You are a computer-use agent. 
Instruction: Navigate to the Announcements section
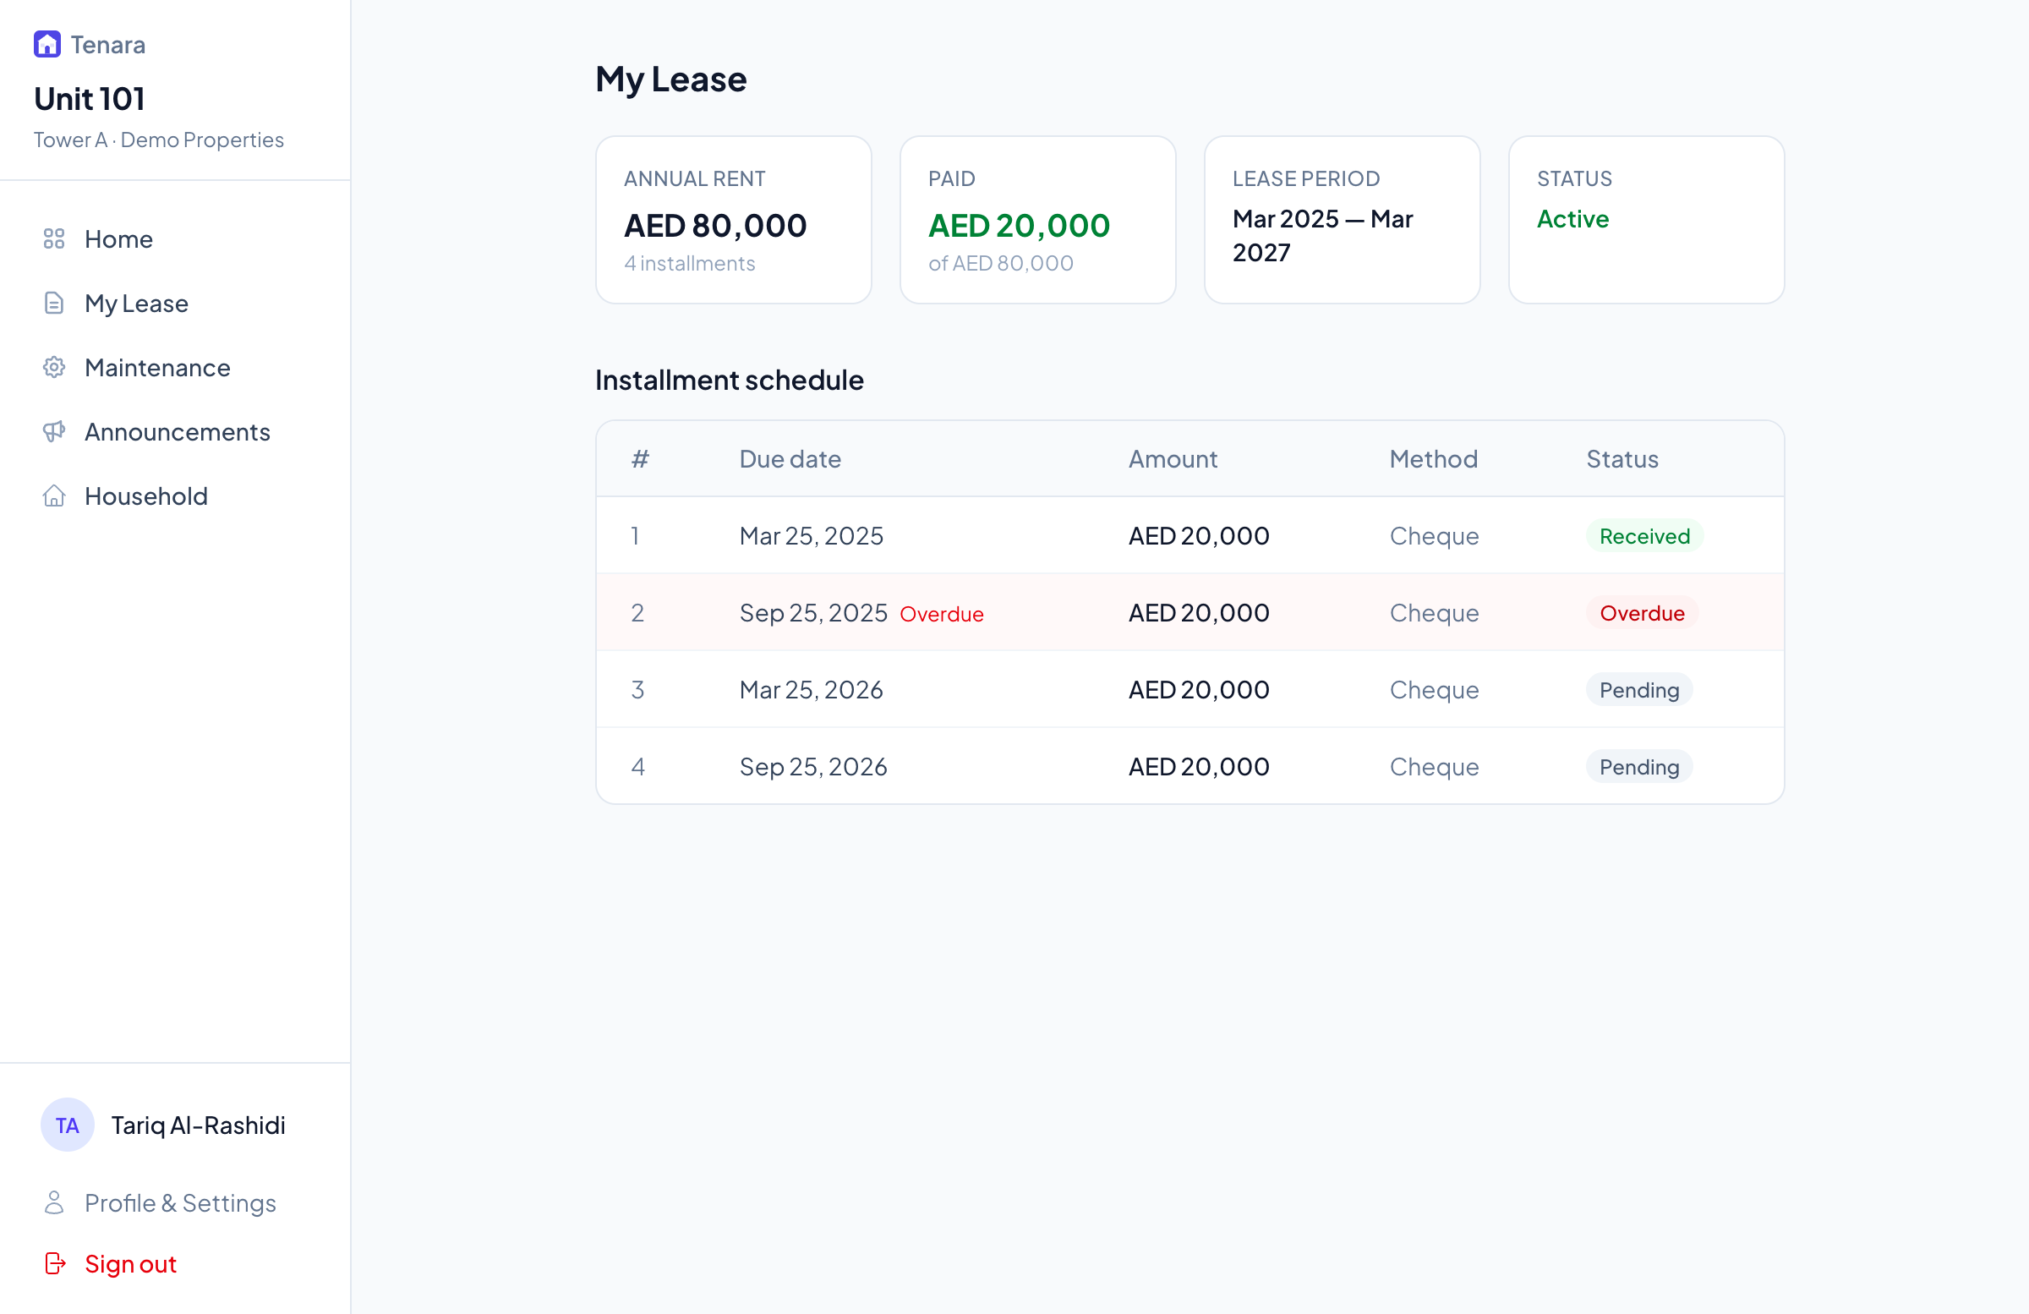pos(178,431)
